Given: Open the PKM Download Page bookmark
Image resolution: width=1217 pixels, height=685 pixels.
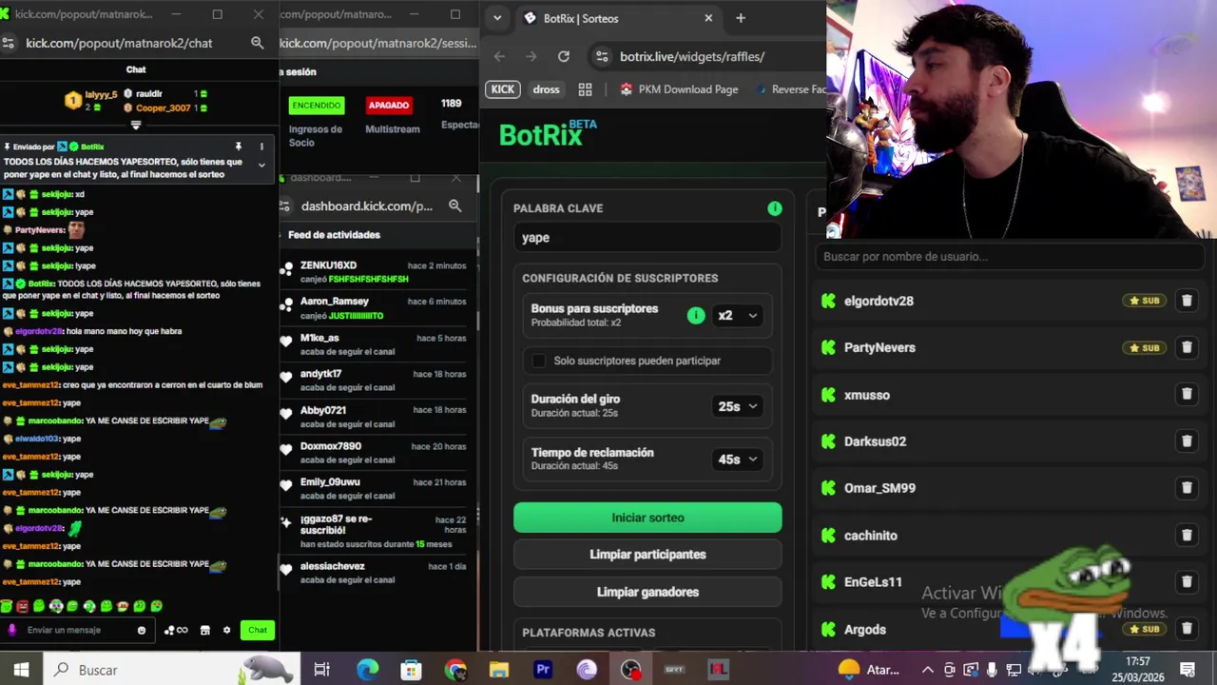Looking at the screenshot, I should 679,89.
